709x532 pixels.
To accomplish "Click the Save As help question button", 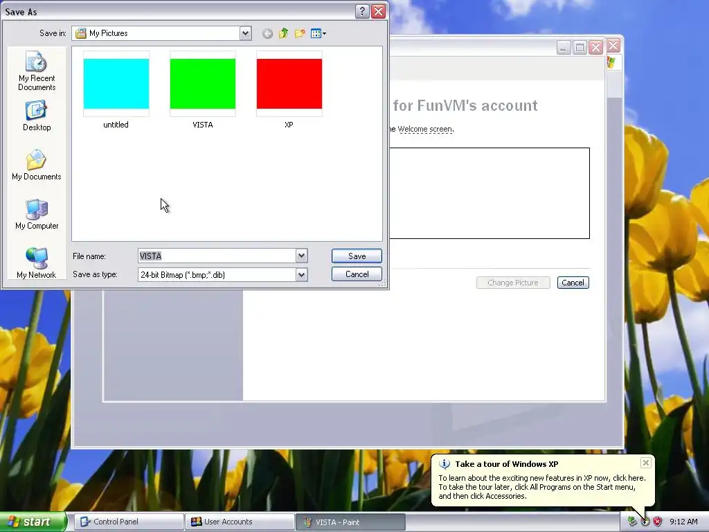I will (x=362, y=11).
